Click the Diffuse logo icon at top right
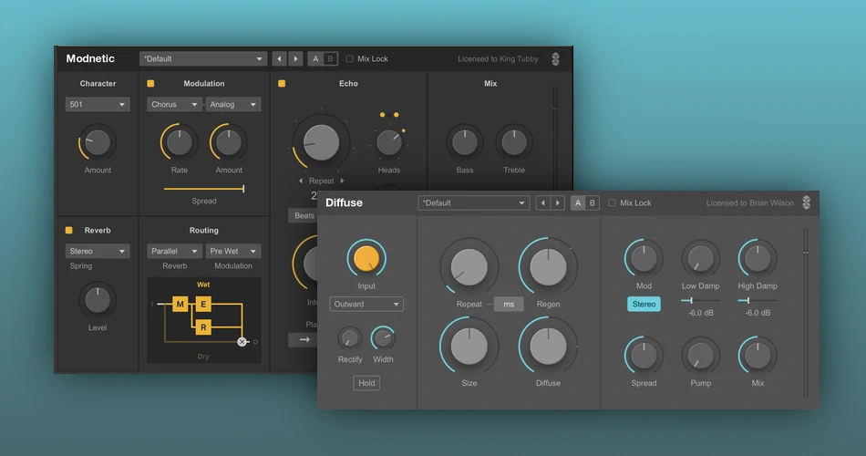The image size is (866, 456). tap(806, 202)
